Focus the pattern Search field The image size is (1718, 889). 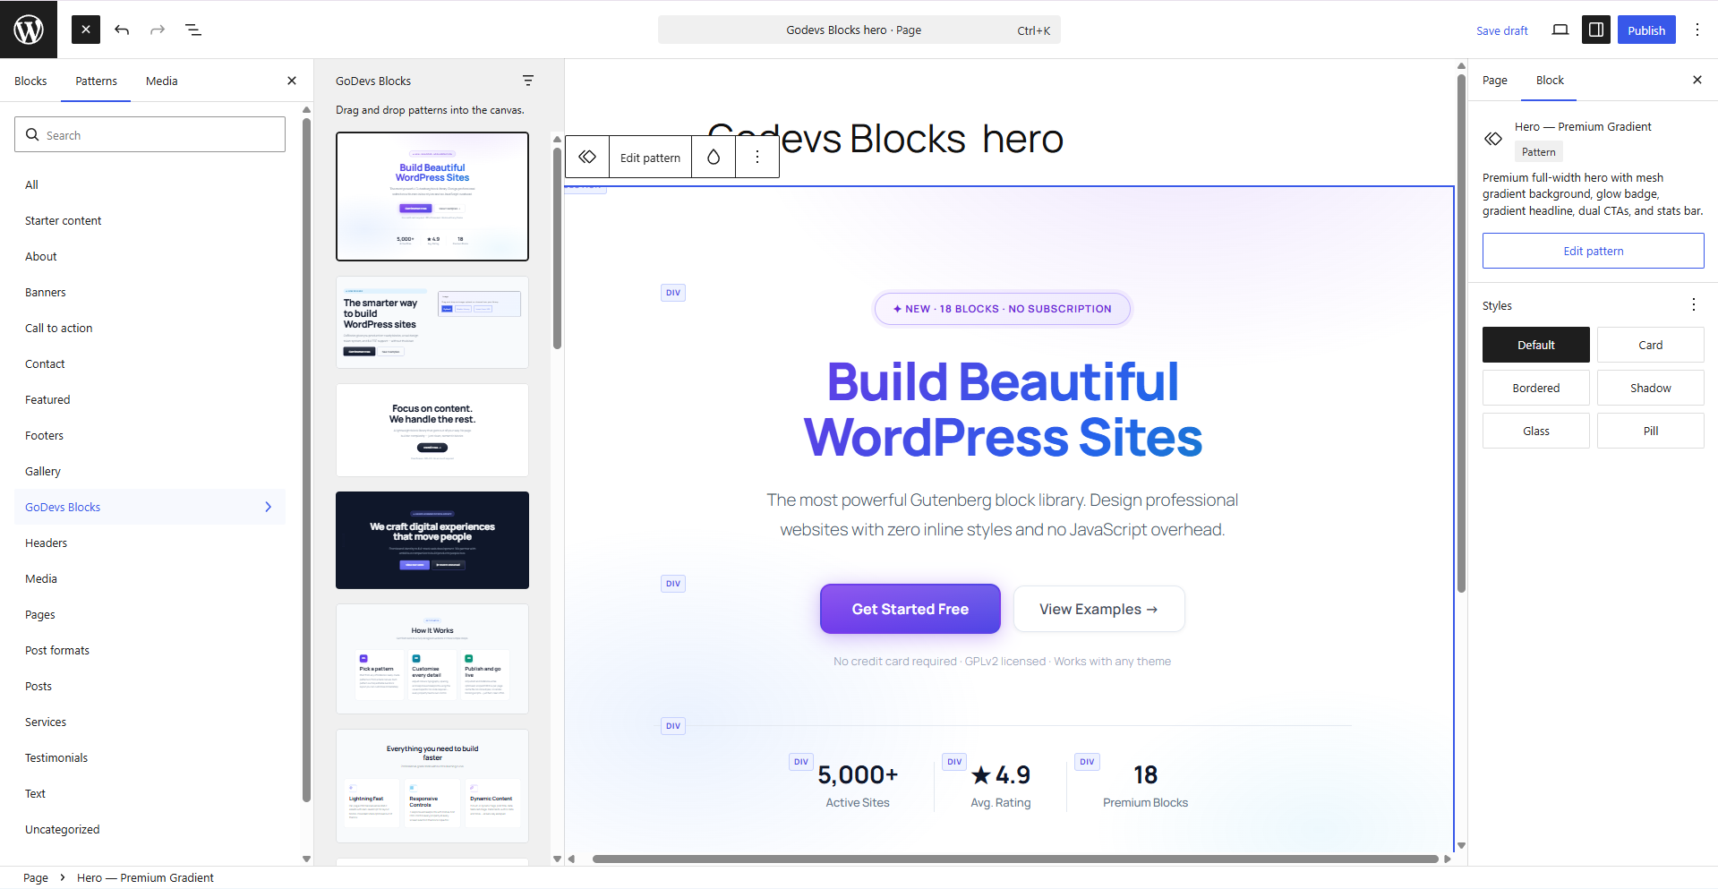(150, 134)
